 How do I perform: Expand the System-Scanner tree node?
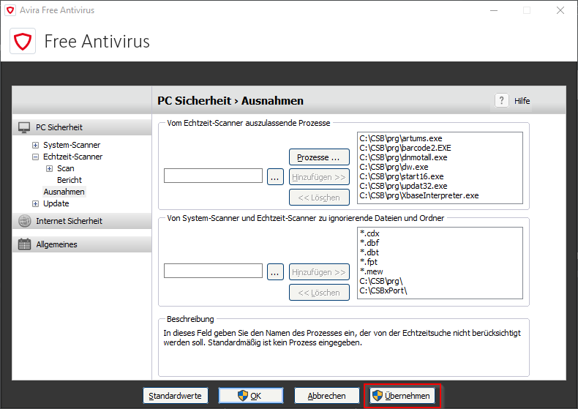pyautogui.click(x=35, y=145)
